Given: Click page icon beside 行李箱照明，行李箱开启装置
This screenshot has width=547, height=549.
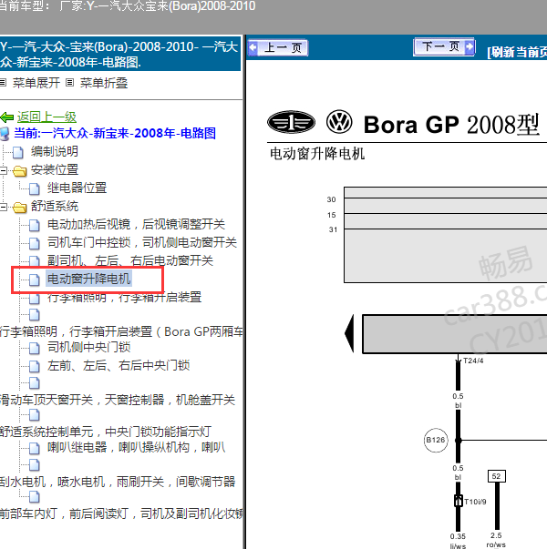Looking at the screenshot, I should tap(35, 298).
